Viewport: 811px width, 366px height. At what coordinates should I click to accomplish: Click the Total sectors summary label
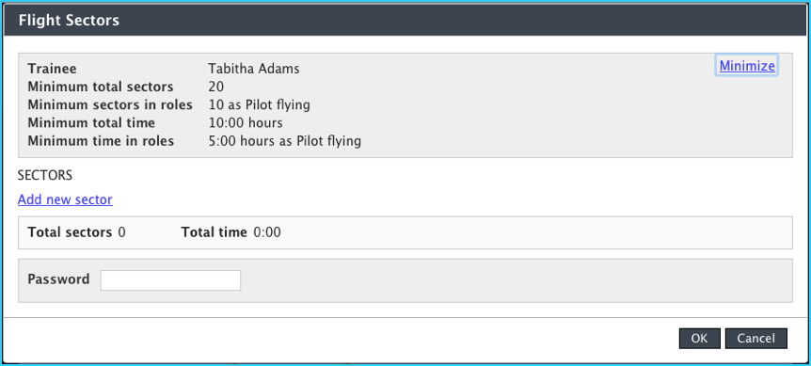click(70, 232)
